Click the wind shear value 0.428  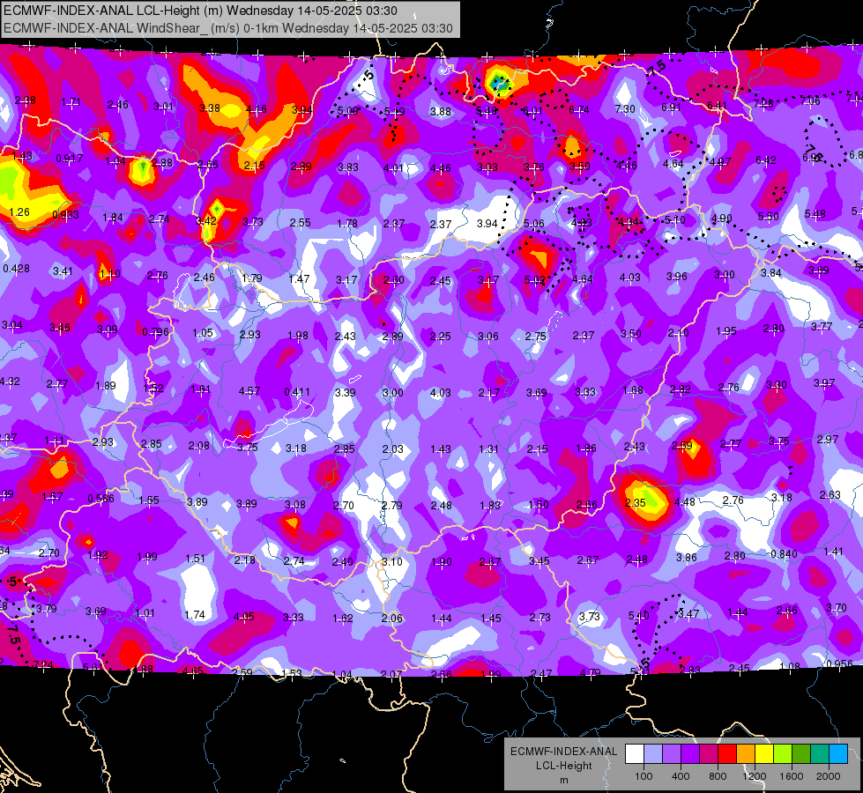pos(17,269)
